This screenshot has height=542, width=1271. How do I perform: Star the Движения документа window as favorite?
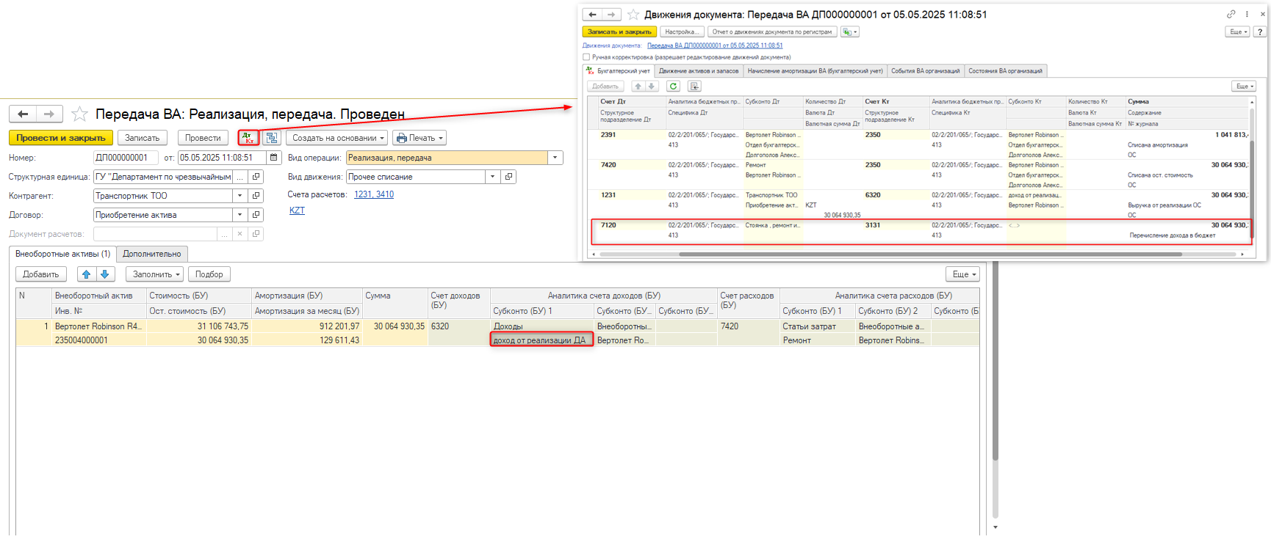[x=633, y=15]
